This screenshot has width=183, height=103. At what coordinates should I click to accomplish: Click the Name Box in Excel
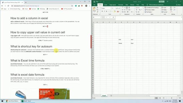97,17
